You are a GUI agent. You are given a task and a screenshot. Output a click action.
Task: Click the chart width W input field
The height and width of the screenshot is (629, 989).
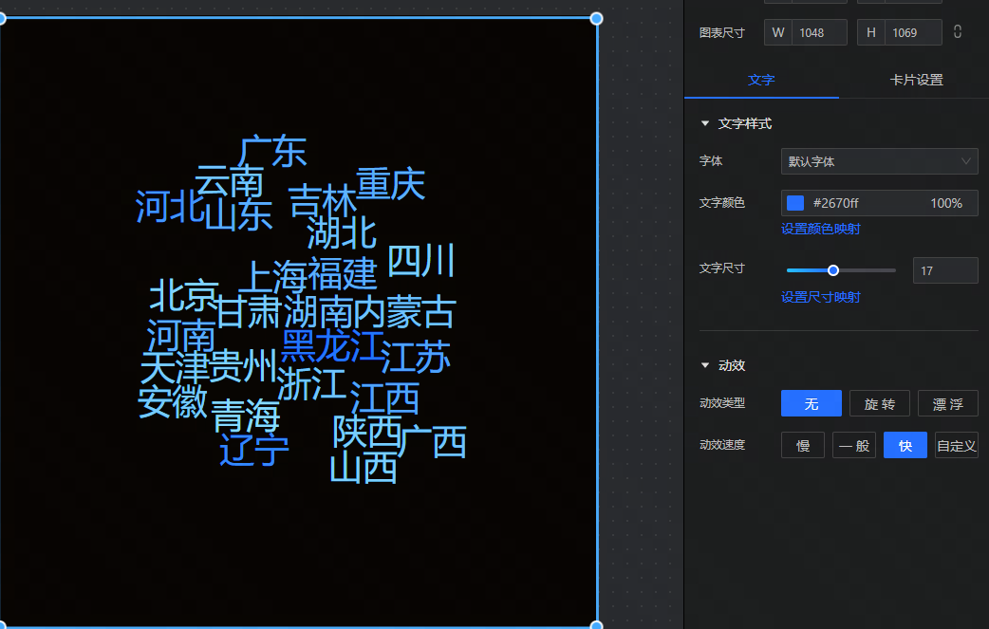(x=819, y=32)
